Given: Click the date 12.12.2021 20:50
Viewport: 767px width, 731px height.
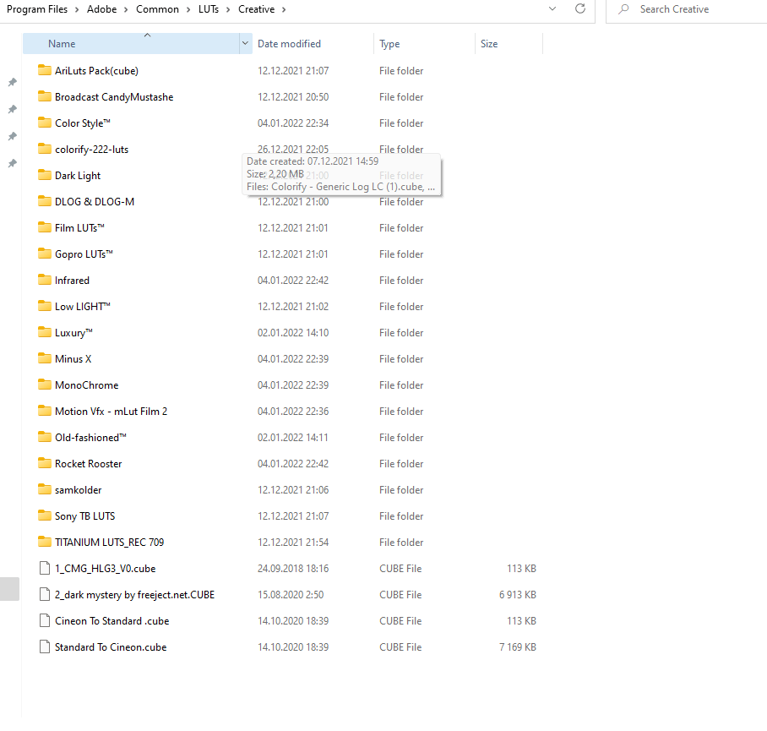Looking at the screenshot, I should pos(293,96).
